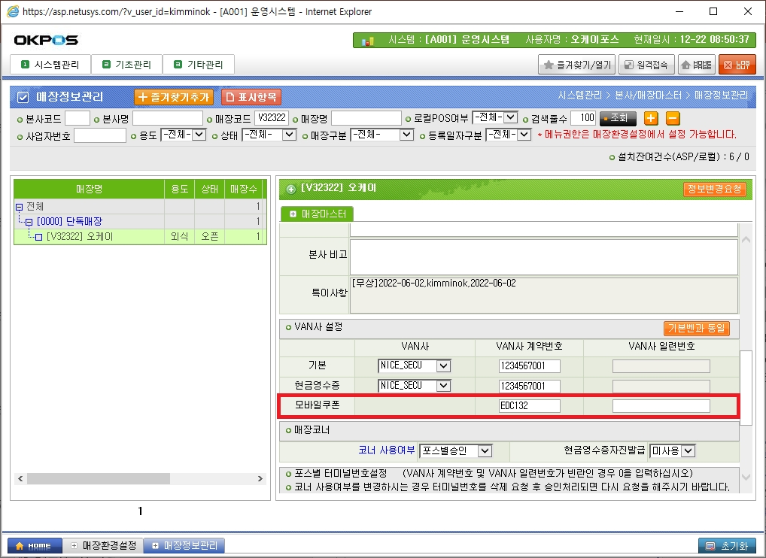
Task: Switch to the 매장환경설정 bottom tab
Action: [x=103, y=545]
